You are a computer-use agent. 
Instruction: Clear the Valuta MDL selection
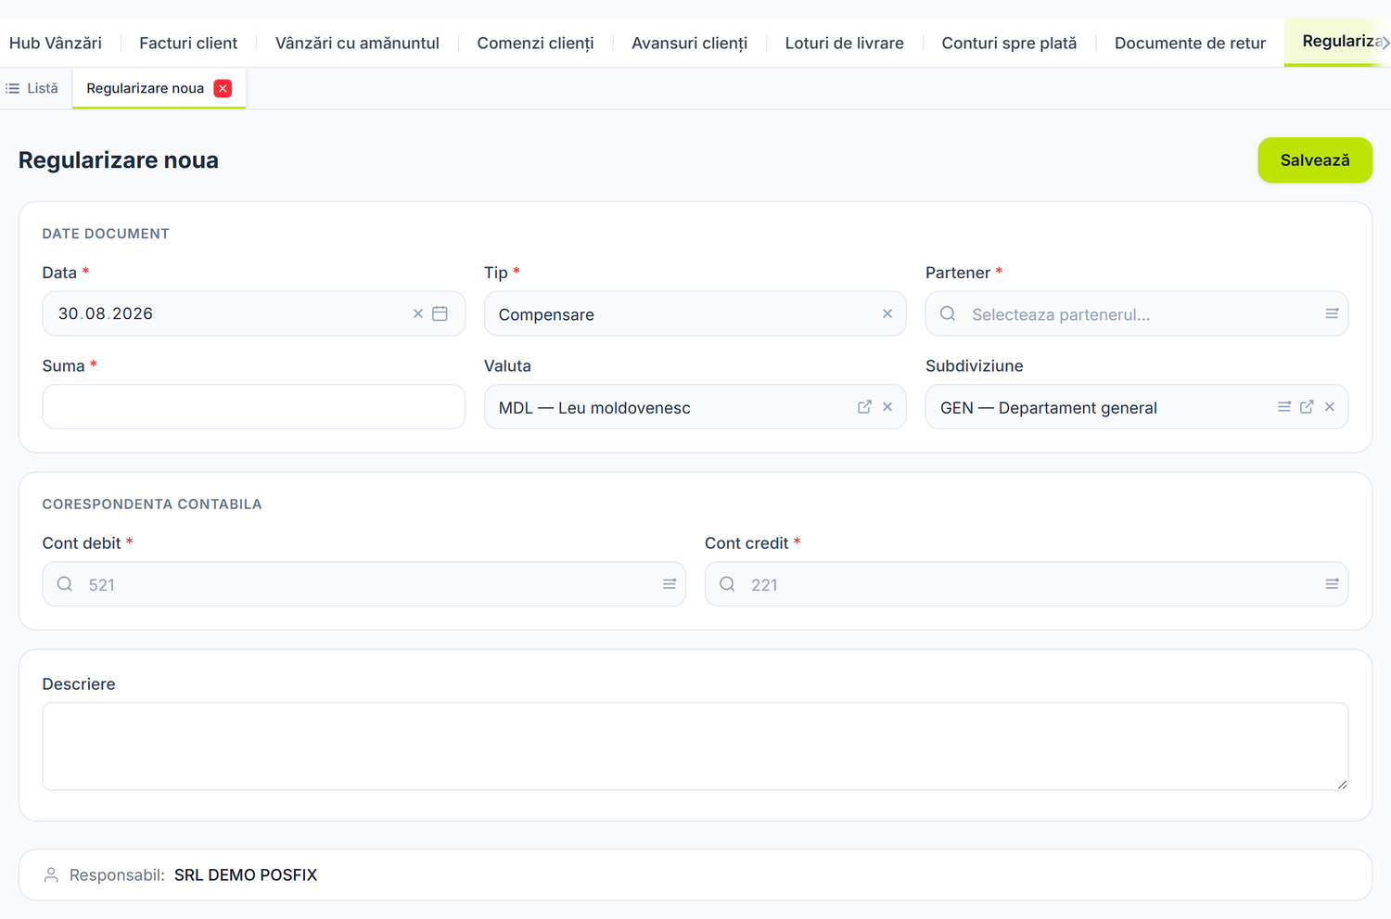coord(887,407)
